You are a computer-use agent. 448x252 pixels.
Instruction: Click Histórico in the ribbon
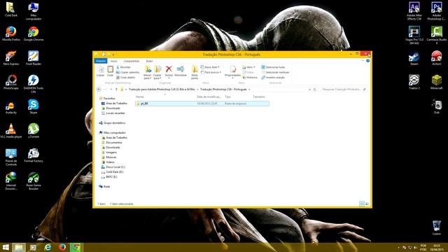[x=250, y=78]
